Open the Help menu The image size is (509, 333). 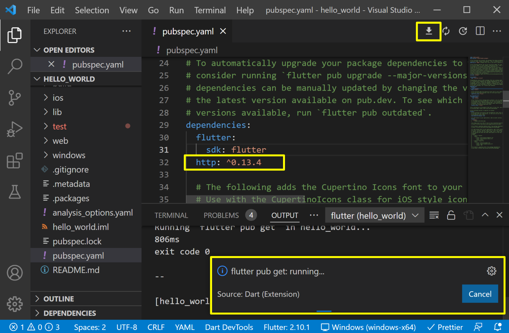(245, 10)
